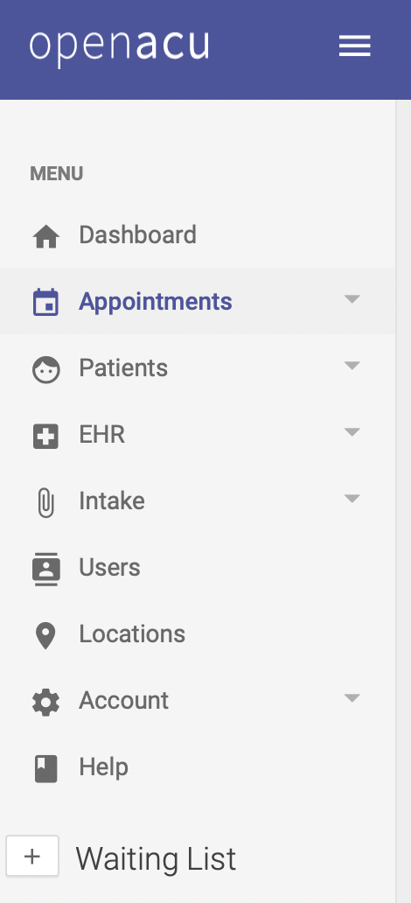
Task: Expand the Intake submenu arrow
Action: (352, 498)
